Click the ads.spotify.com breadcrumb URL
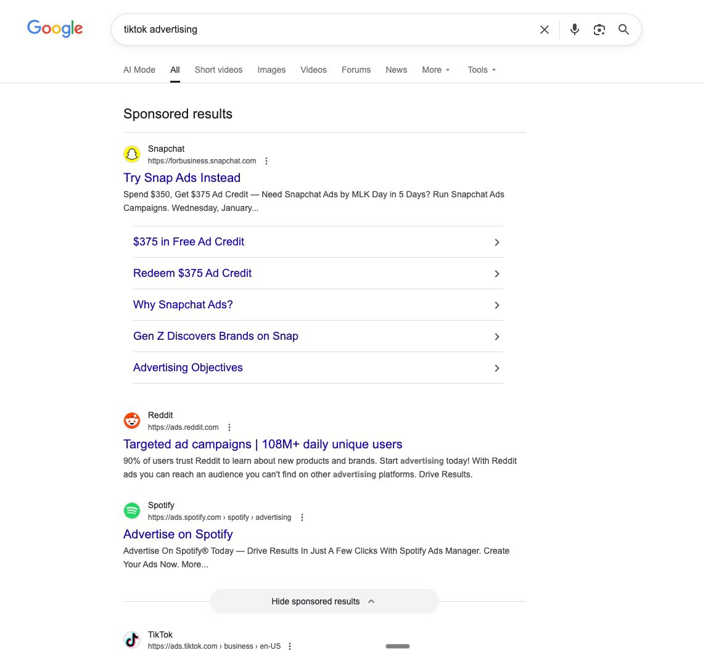This screenshot has width=703, height=650. (220, 517)
